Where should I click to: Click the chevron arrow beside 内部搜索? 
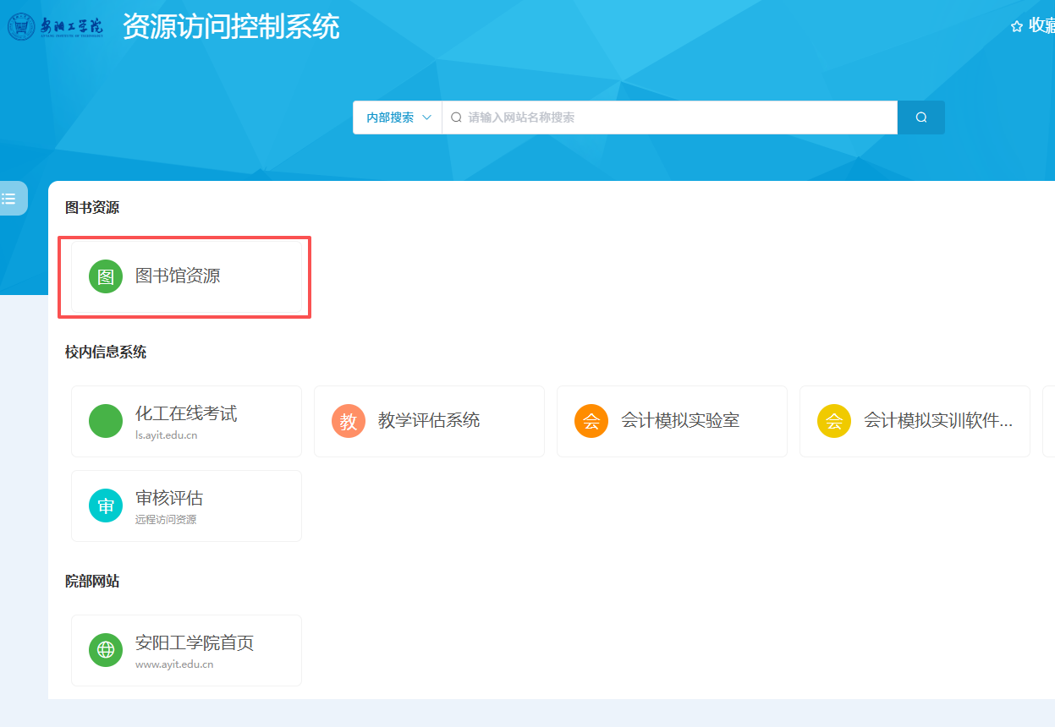point(426,118)
